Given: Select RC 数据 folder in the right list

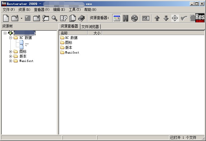Looking at the screenshot, I should coord(69,38).
